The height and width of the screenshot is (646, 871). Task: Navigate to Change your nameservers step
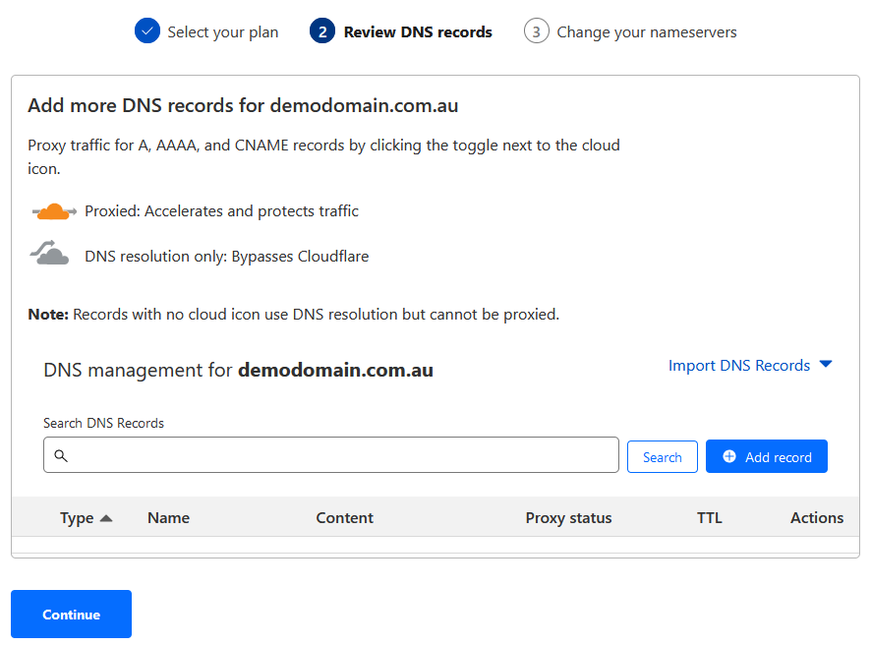[646, 31]
